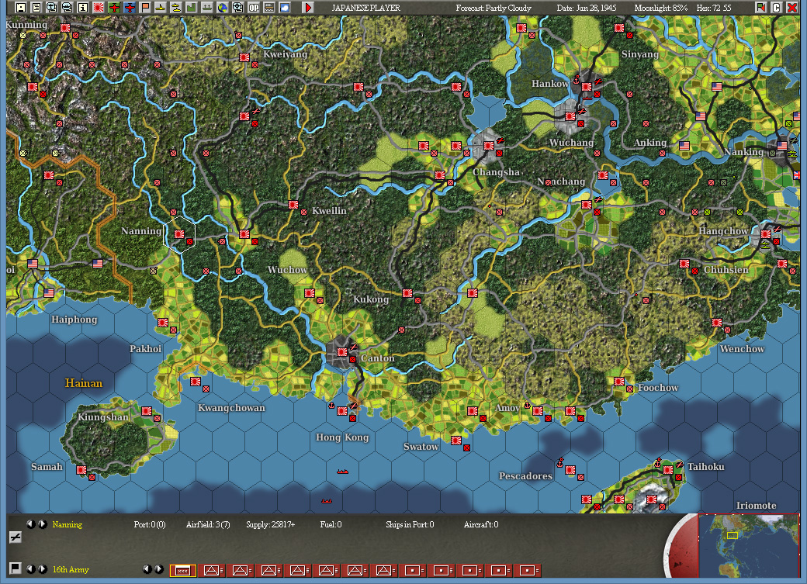The image size is (807, 584).
Task: Click the 'Date: Jun 28, 1945' text
Action: pos(586,8)
